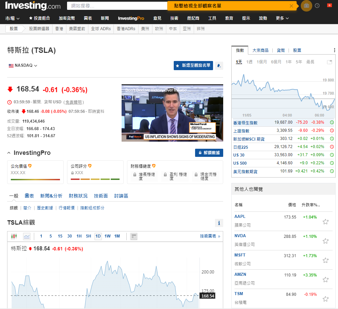The height and width of the screenshot is (309, 338).
Task: Open the portfolio briefcase icon in header
Action: [306, 6]
